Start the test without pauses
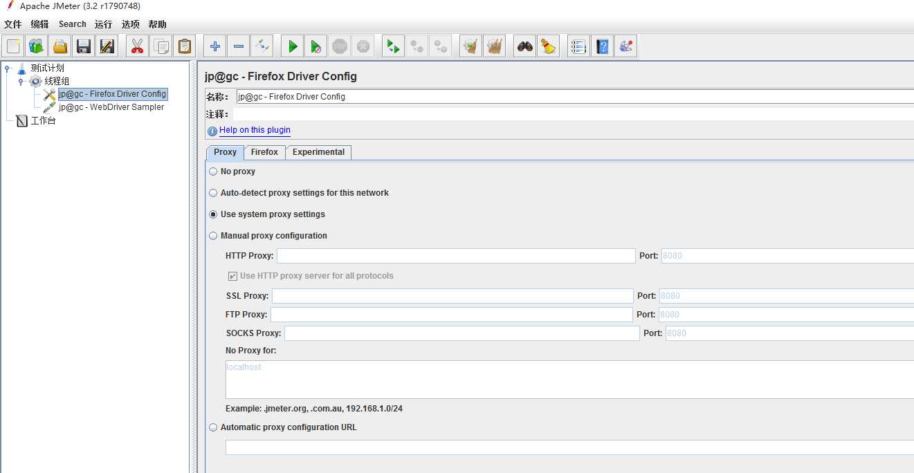Screen dimensions: 914x473 coord(316,46)
